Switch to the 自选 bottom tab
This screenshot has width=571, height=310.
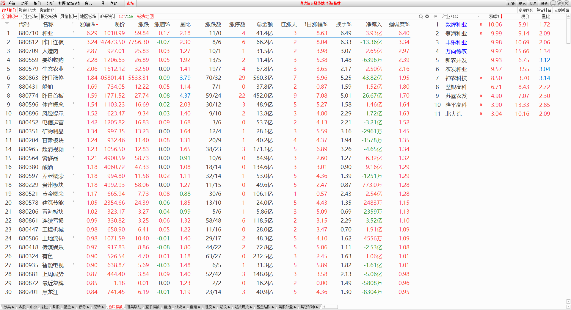pos(167,307)
